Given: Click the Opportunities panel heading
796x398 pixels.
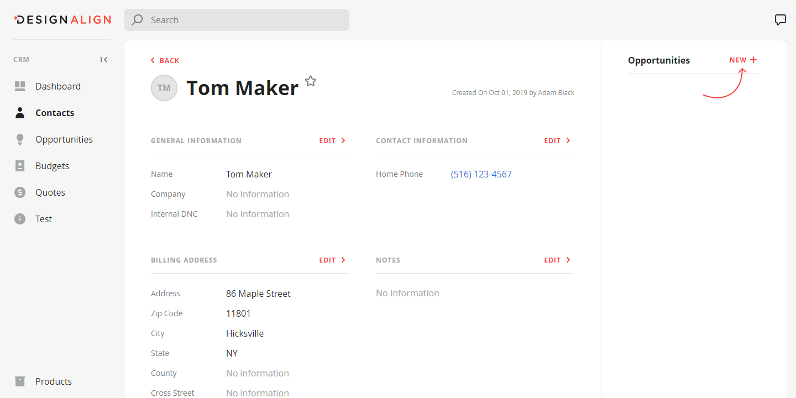Looking at the screenshot, I should [659, 60].
